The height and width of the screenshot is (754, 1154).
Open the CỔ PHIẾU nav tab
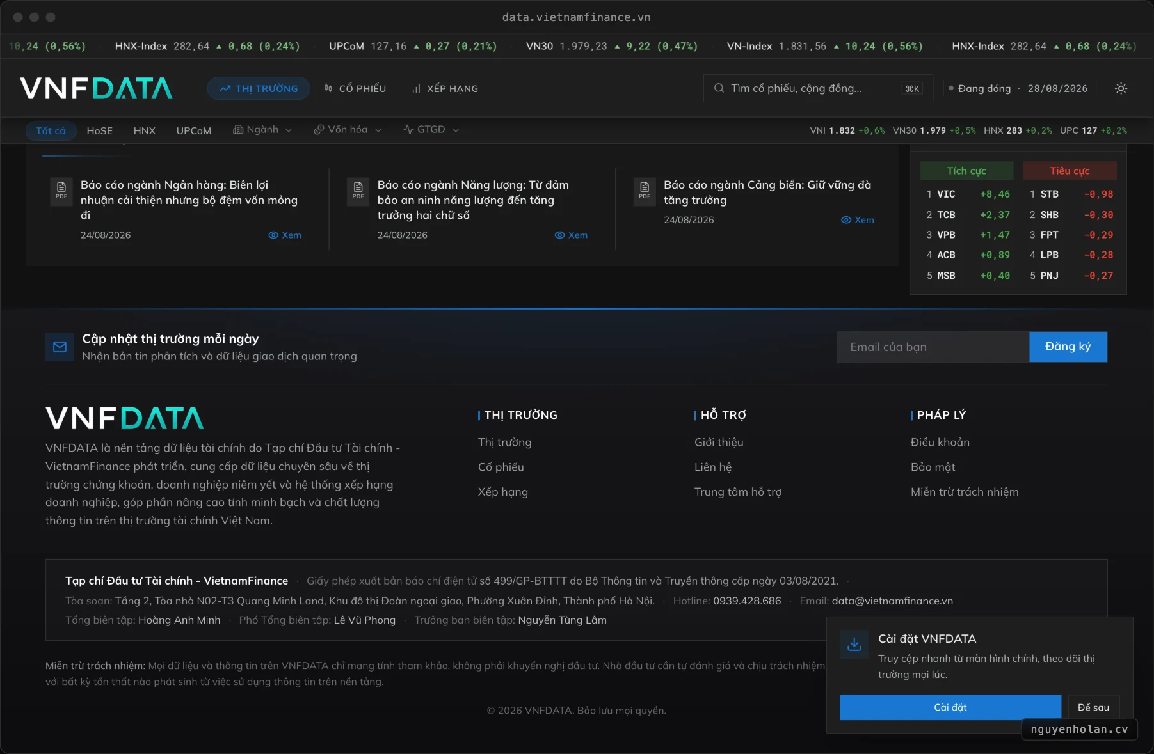pos(355,88)
